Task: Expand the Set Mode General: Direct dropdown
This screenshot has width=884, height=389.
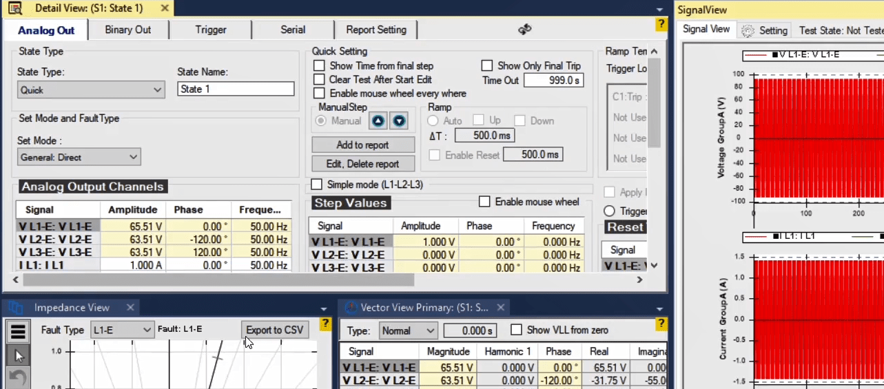Action: 79,158
